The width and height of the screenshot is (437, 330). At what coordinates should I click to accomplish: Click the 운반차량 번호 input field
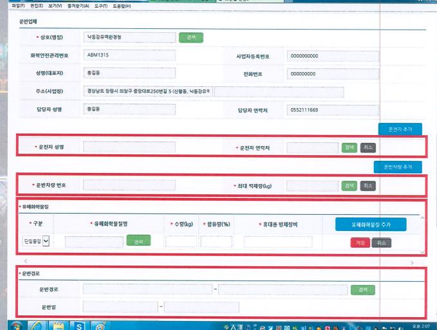pos(129,185)
